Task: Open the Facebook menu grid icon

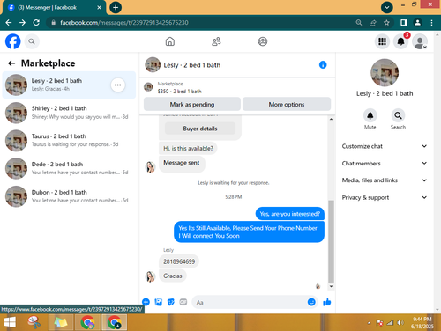Action: (382, 41)
